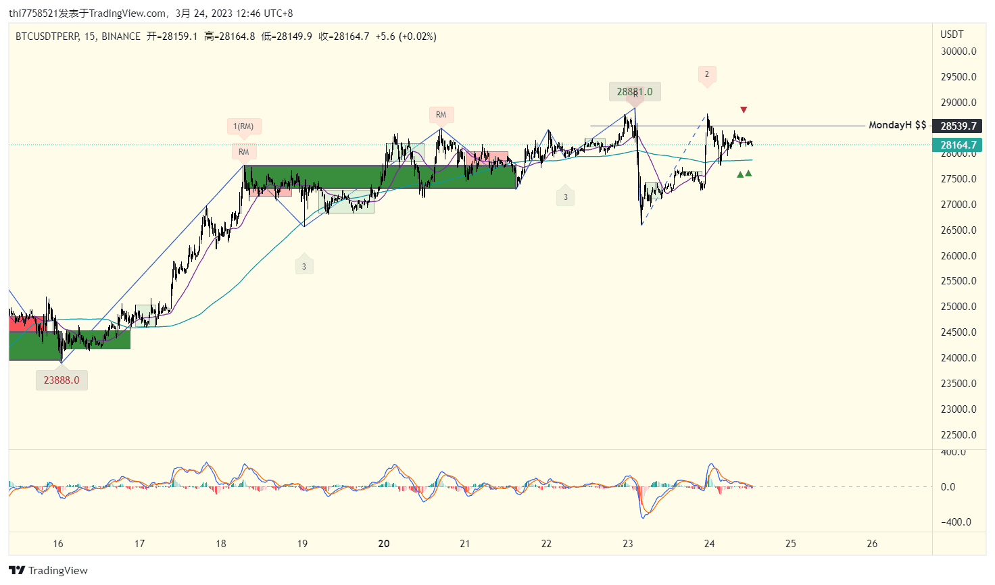Click the green up-triangle markers below price
The height and width of the screenshot is (585, 995).
pyautogui.click(x=744, y=174)
